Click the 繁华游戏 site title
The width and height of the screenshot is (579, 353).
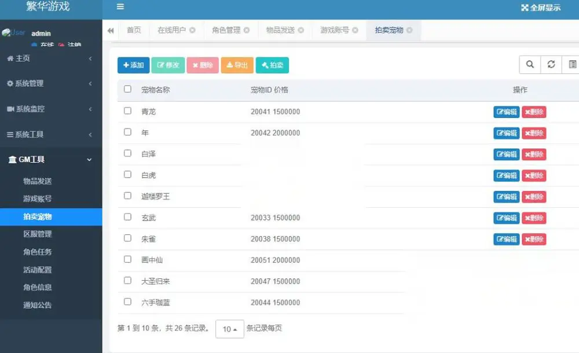pos(48,6)
